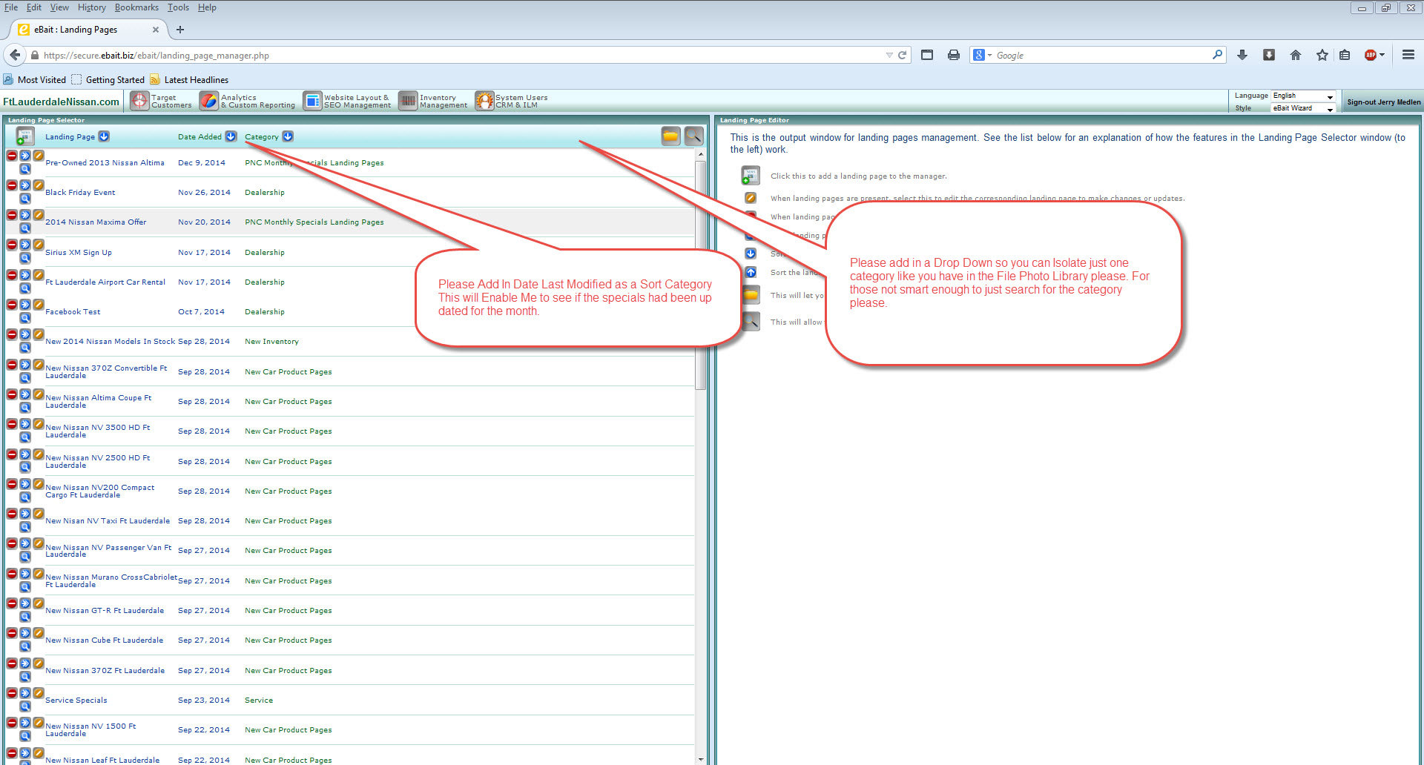This screenshot has height=765, width=1424.
Task: Open the Bookmarks menu
Action: (x=136, y=7)
